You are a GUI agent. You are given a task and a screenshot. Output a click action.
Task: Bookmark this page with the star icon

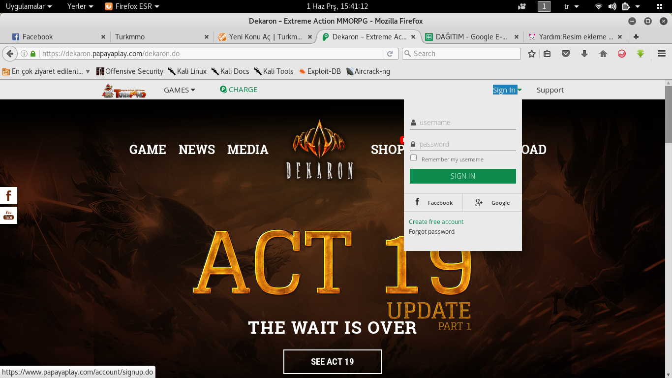pos(531,54)
